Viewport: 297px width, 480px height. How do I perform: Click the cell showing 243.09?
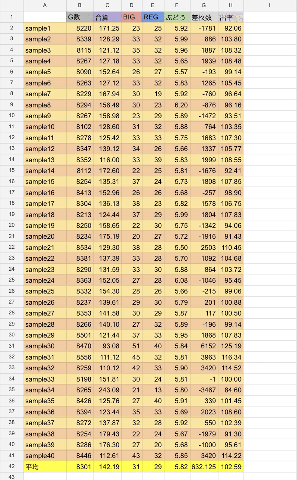pyautogui.click(x=108, y=390)
